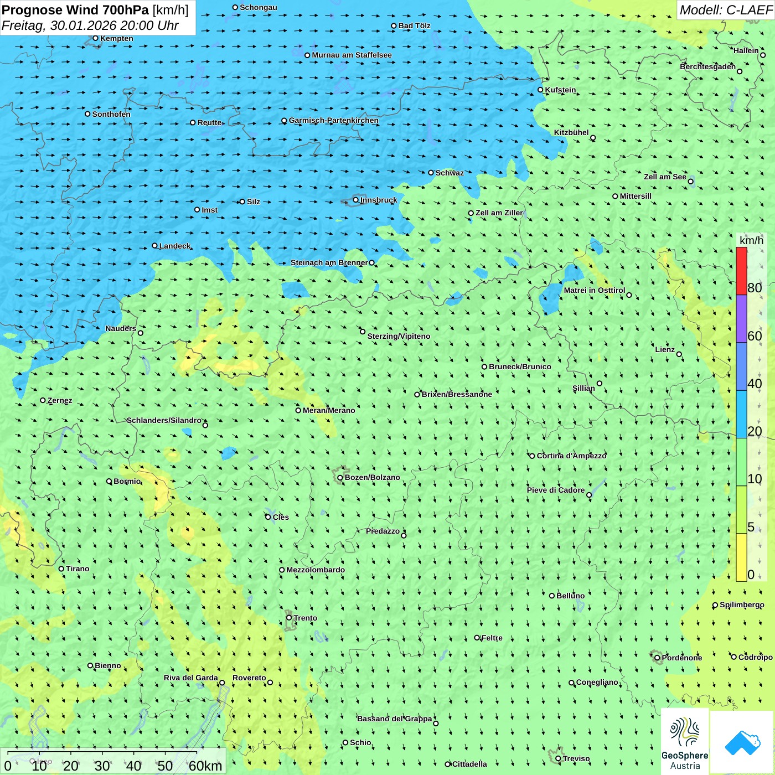This screenshot has width=775, height=775.
Task: Select the Cles label
Action: (281, 517)
